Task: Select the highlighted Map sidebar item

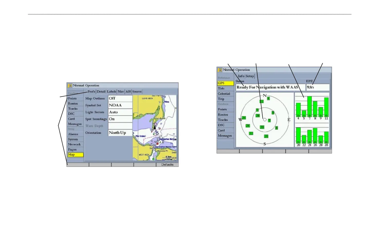Action: point(75,155)
